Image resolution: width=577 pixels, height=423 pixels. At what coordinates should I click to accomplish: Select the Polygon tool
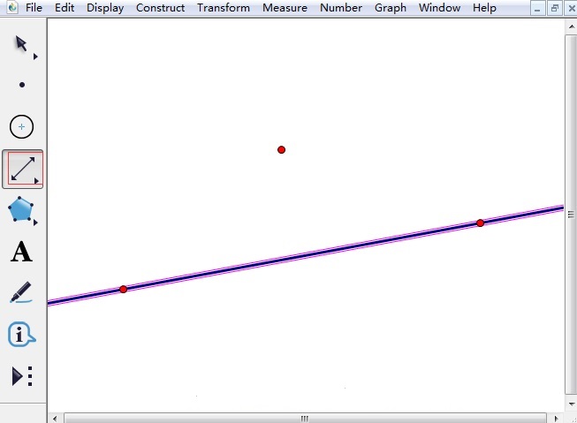coord(20,209)
